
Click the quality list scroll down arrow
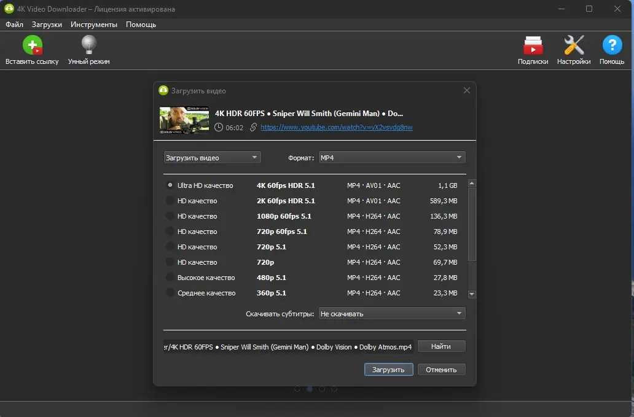pyautogui.click(x=471, y=294)
